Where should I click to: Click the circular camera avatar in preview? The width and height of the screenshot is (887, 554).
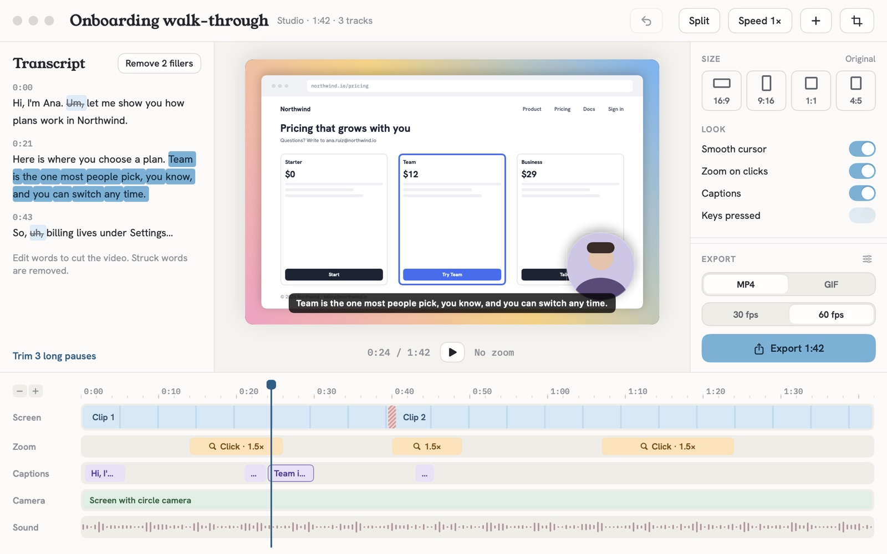(x=600, y=265)
